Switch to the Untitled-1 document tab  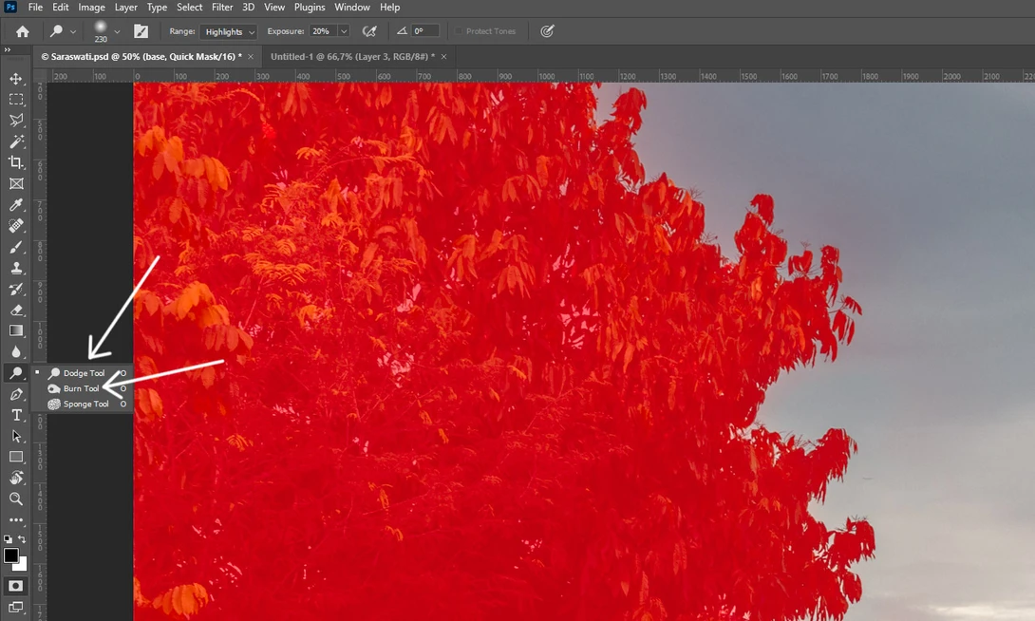coord(352,57)
